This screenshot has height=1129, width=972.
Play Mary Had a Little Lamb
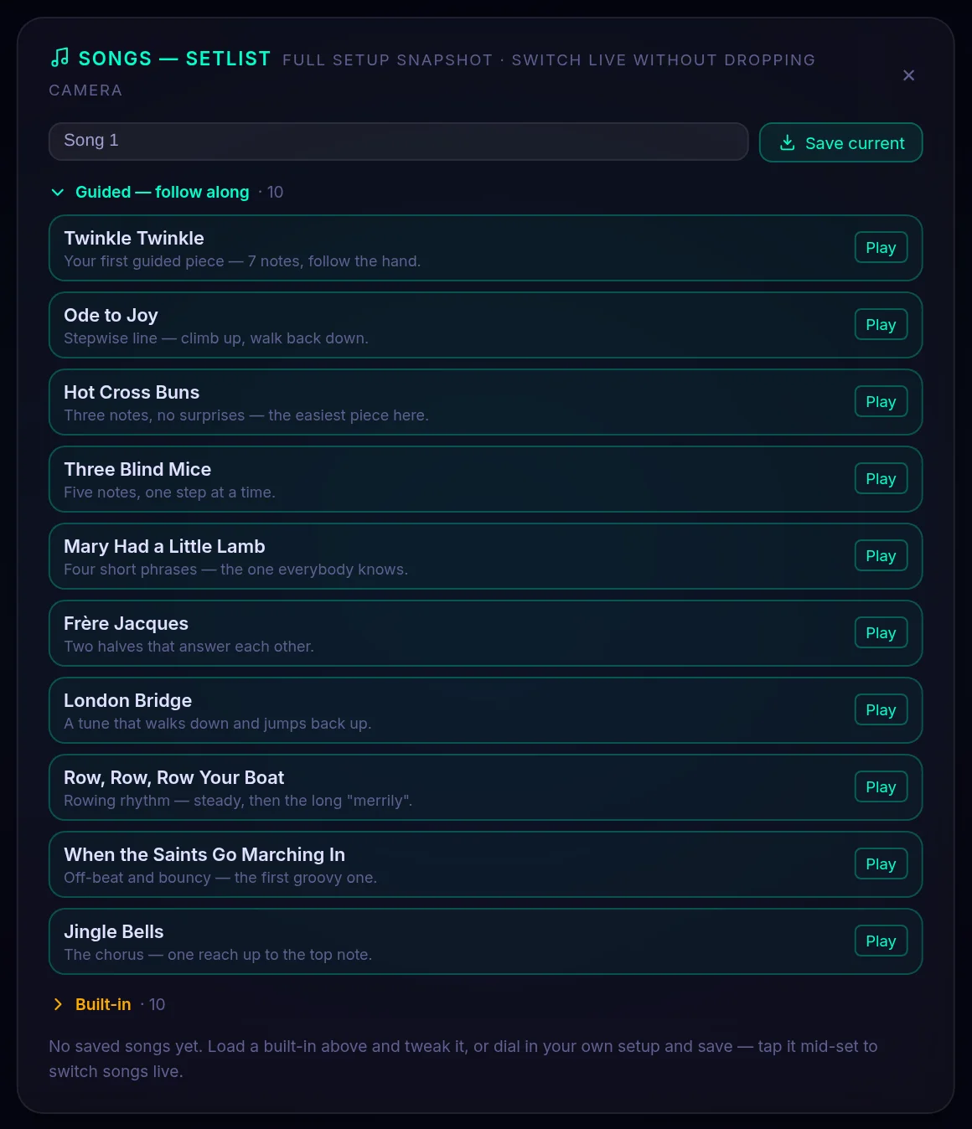coord(881,556)
